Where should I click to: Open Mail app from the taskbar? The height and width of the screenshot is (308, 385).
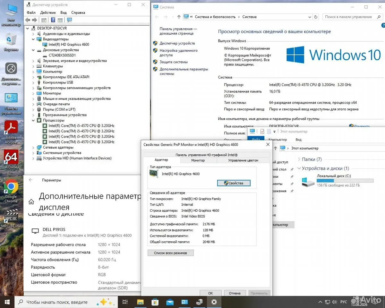tap(170, 302)
